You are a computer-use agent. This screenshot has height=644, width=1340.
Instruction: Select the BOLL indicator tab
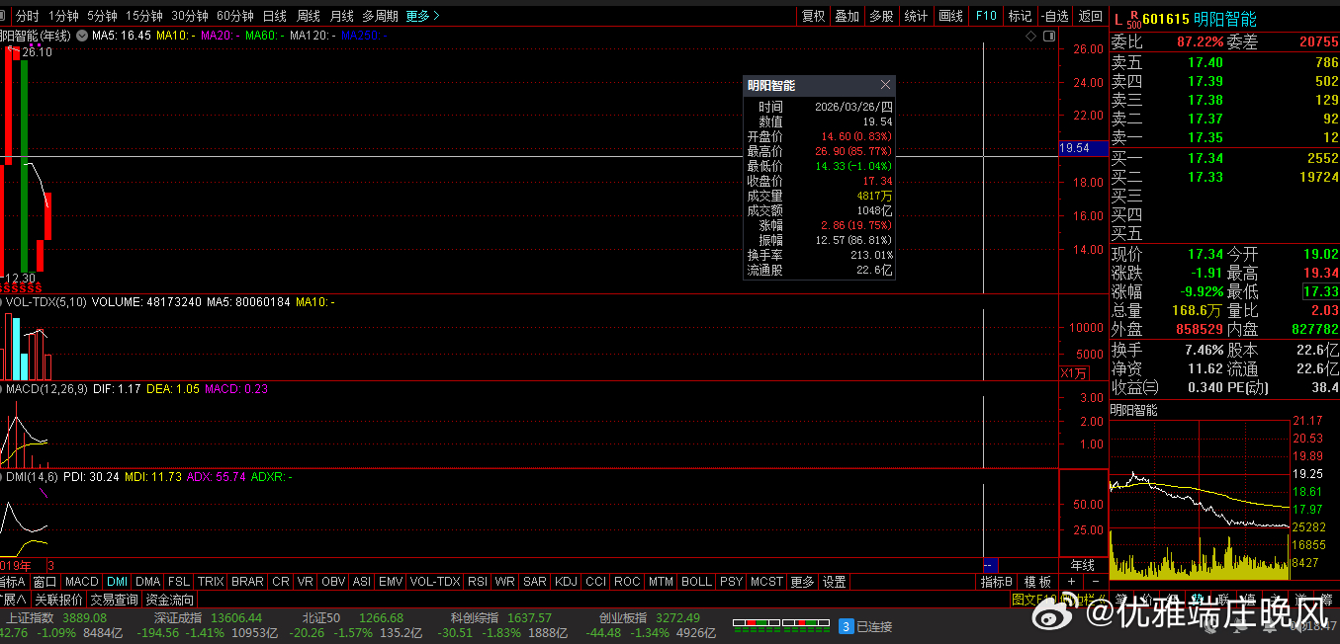click(696, 582)
